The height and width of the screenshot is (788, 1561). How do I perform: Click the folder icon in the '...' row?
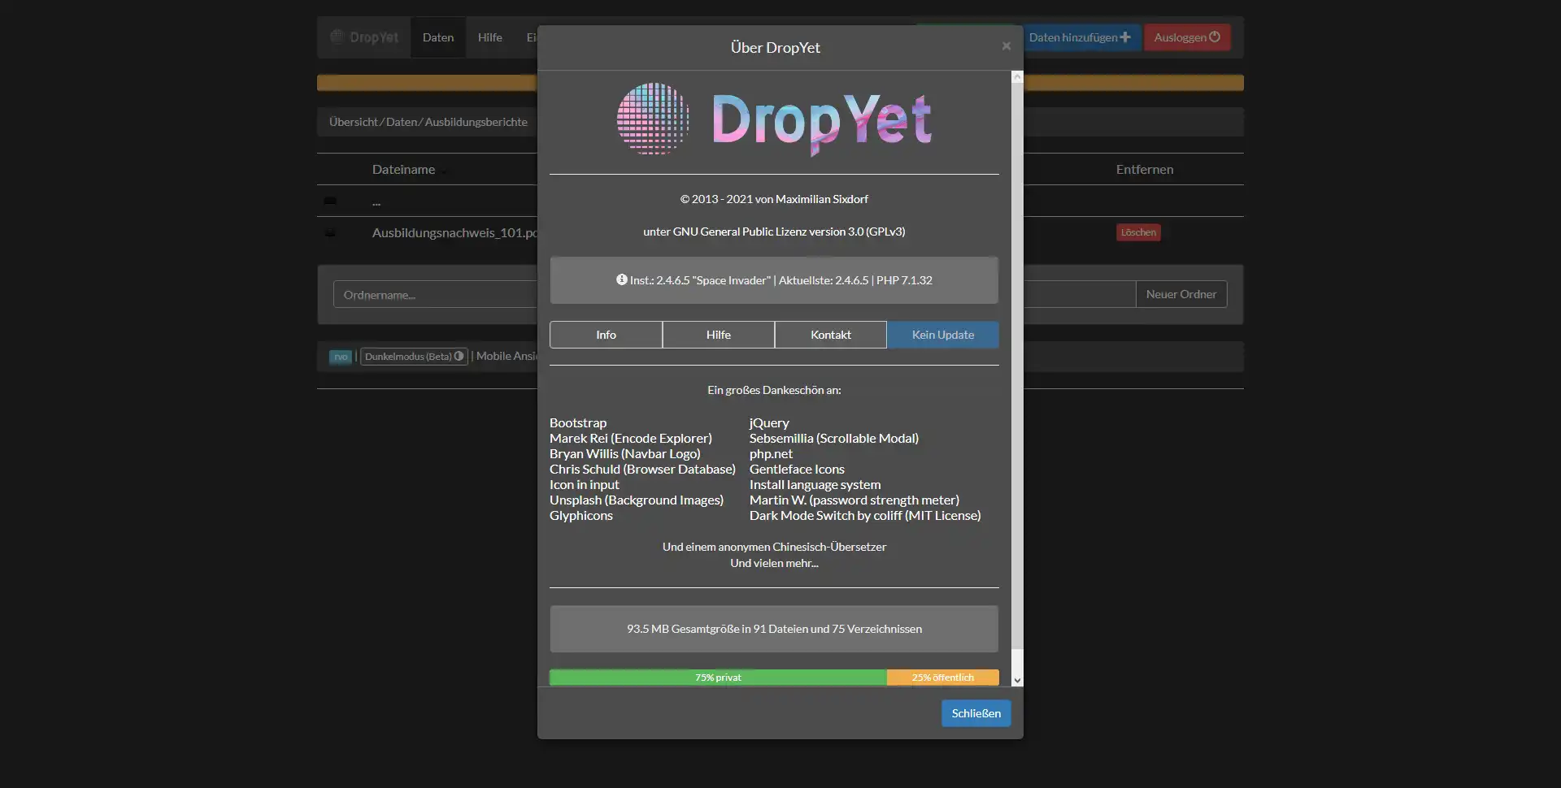[x=330, y=201]
